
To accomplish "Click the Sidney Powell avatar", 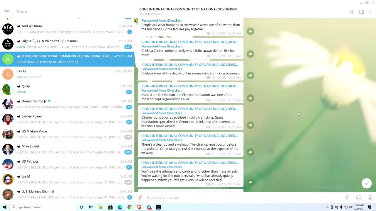I will (x=8, y=119).
